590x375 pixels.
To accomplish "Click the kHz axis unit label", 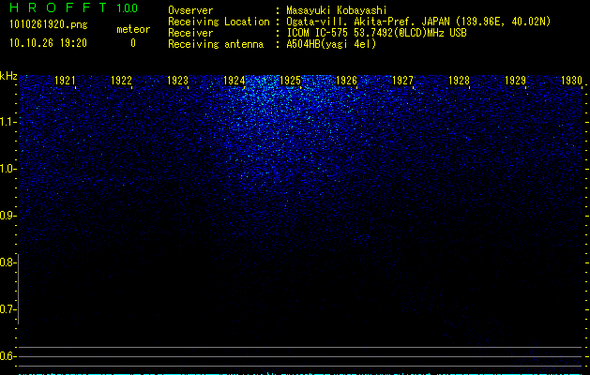I will point(8,76).
